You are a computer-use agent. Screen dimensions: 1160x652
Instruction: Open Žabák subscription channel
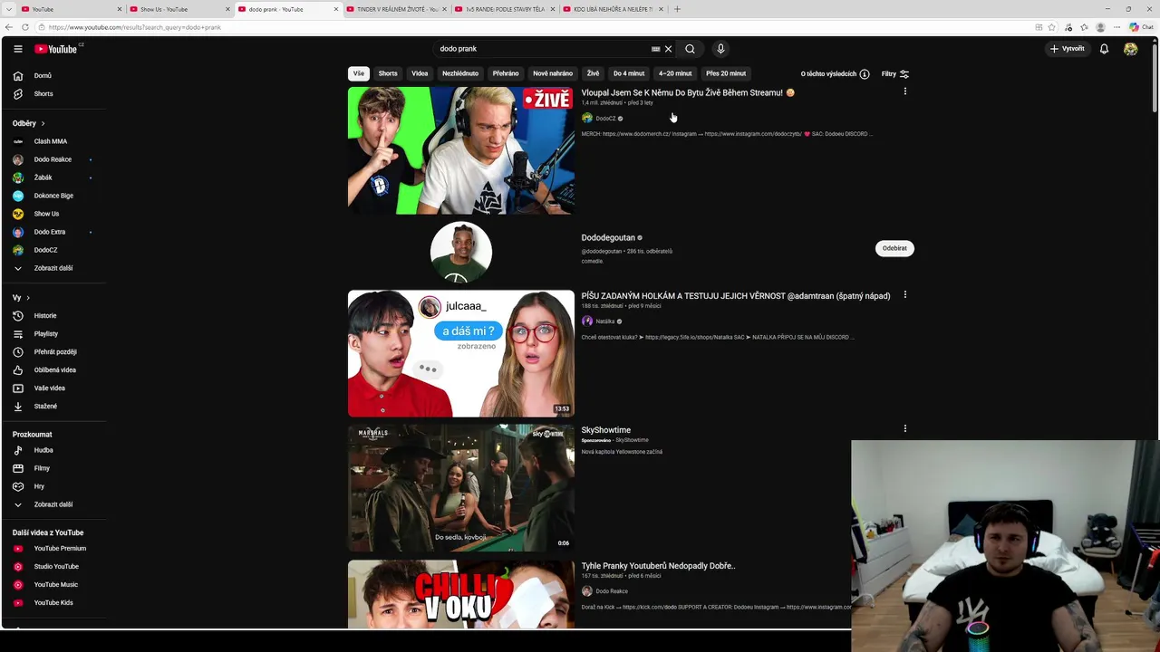pos(43,177)
